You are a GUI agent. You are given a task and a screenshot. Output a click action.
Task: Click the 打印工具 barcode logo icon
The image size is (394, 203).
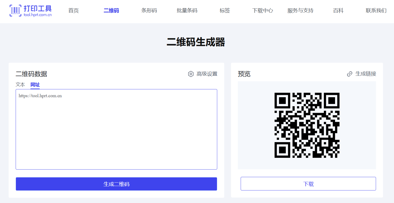point(15,10)
